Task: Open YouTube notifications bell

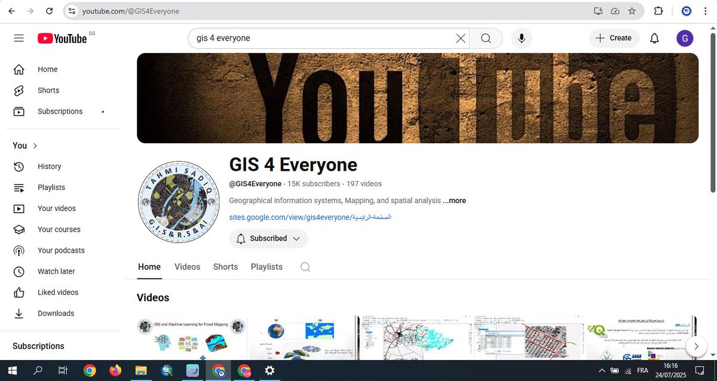Action: tap(654, 38)
